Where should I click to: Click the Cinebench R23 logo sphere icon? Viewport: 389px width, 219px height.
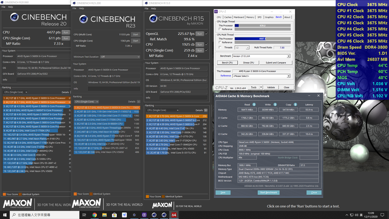[83, 19]
